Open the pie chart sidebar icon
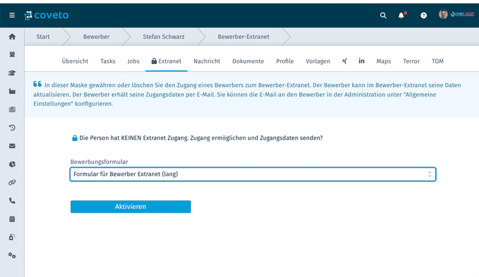Viewport: 479px width, 277px height. click(12, 164)
